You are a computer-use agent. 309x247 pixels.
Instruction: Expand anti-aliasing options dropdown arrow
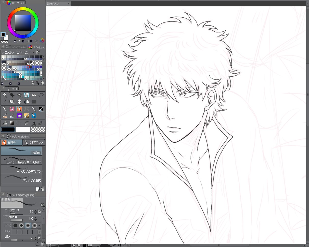(39, 226)
